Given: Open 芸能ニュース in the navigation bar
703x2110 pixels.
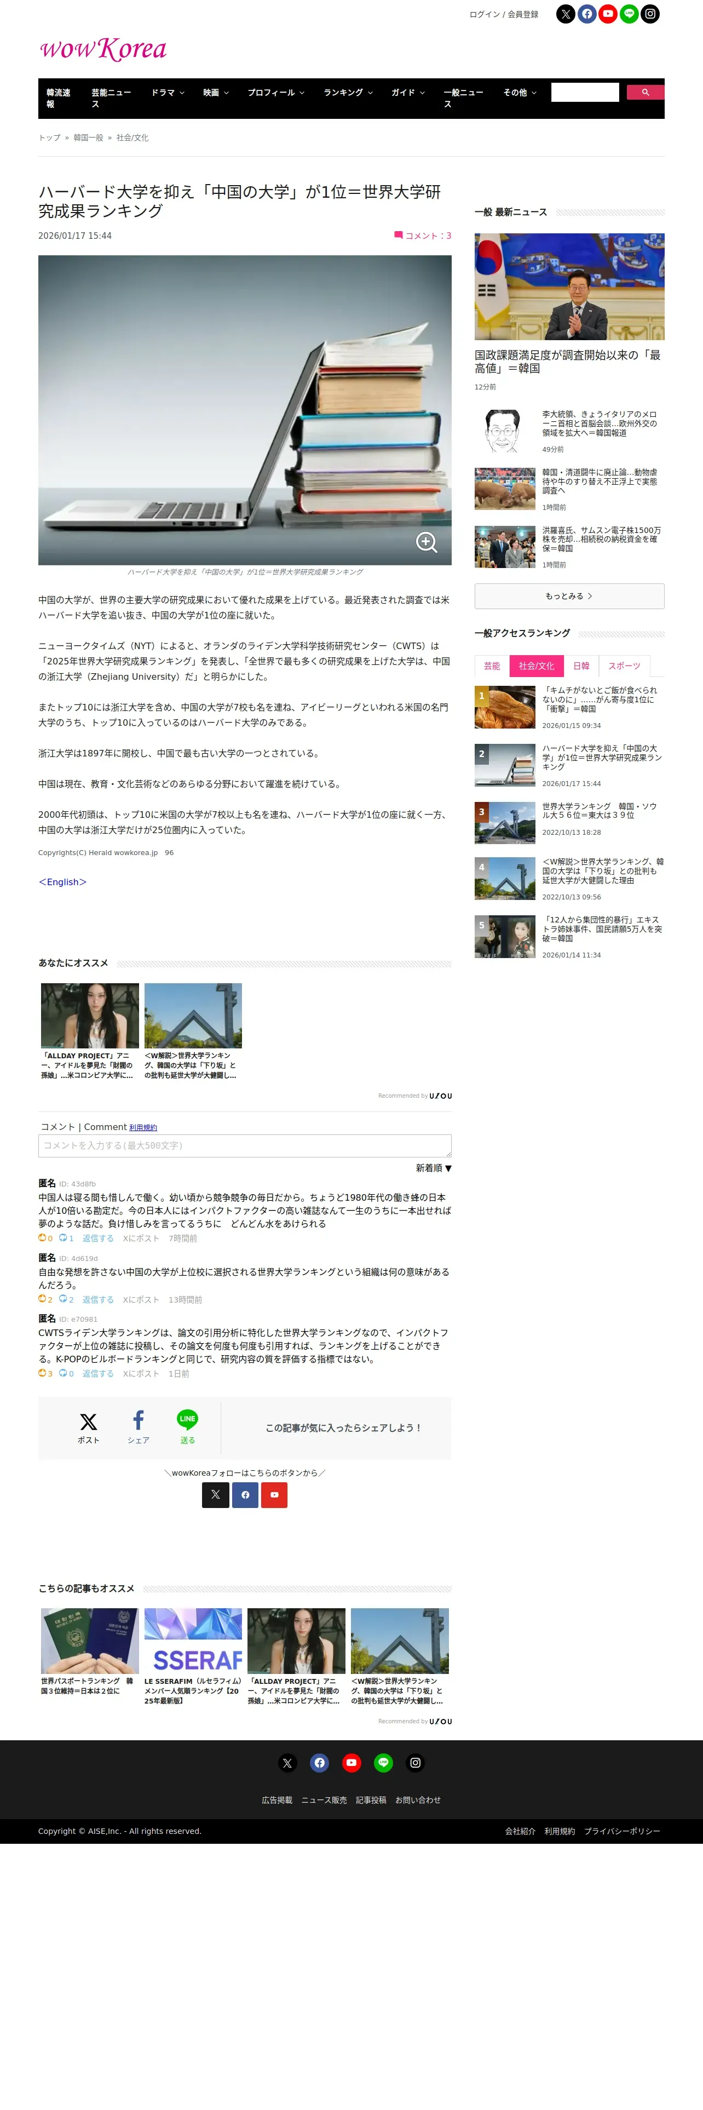Looking at the screenshot, I should [112, 98].
